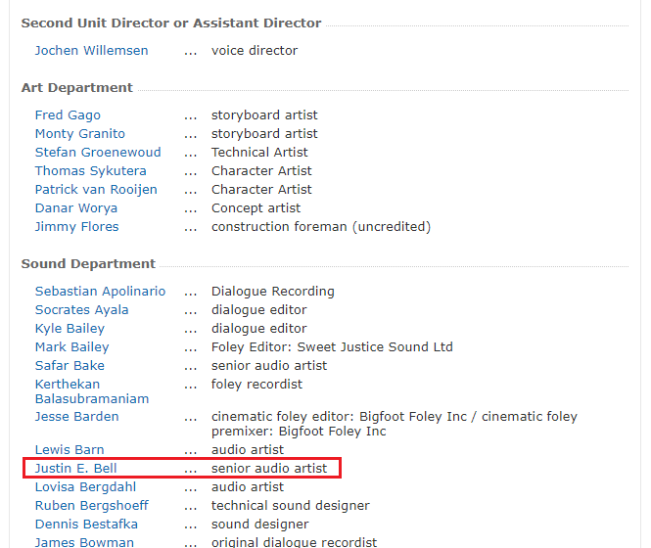Select Kyle Bailey, dialogue editor
This screenshot has width=651, height=548.
click(70, 328)
